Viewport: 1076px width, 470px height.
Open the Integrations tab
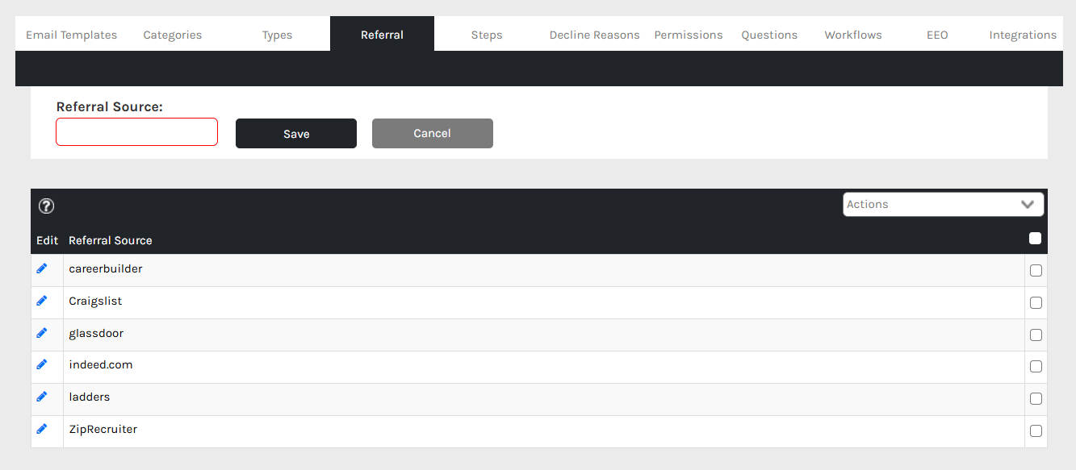[1023, 35]
